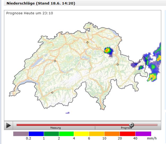Click the yellow legend color swatch
166x144 pixels.
81,134
